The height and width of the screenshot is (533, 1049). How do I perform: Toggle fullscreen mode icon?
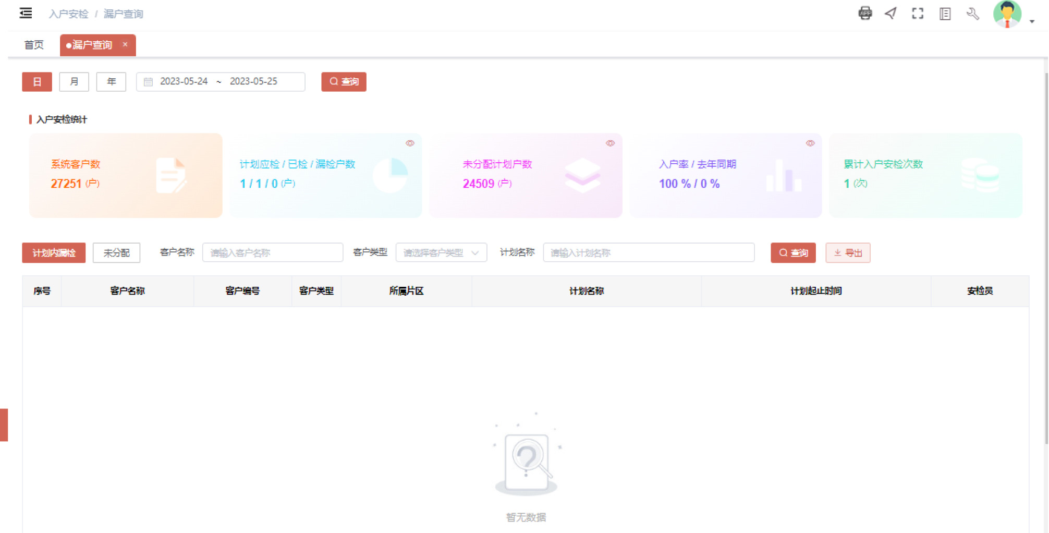[918, 14]
